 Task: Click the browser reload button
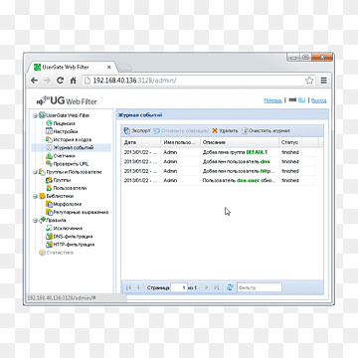tap(60, 81)
